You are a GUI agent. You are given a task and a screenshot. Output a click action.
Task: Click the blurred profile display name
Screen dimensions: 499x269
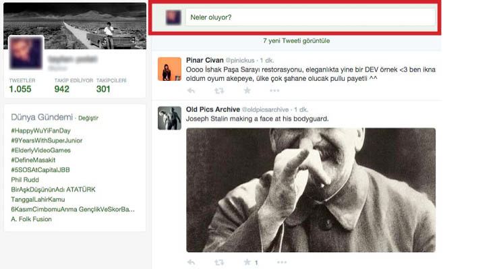pos(73,59)
